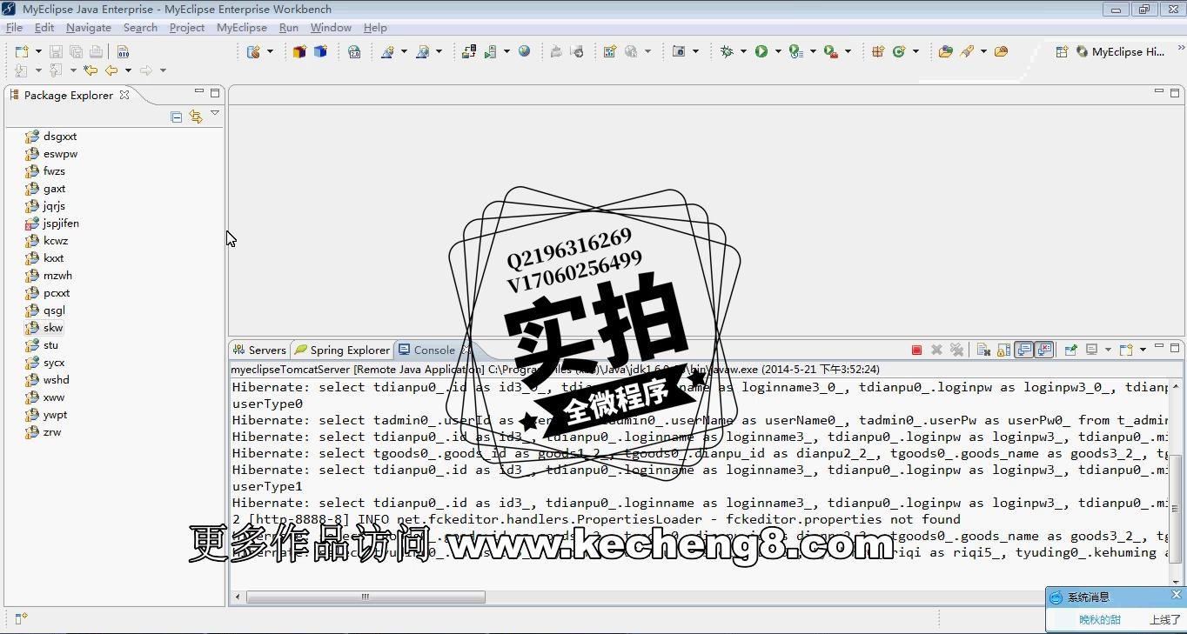1187x634 pixels.
Task: Minimize the Package Explorer view
Action: (199, 91)
